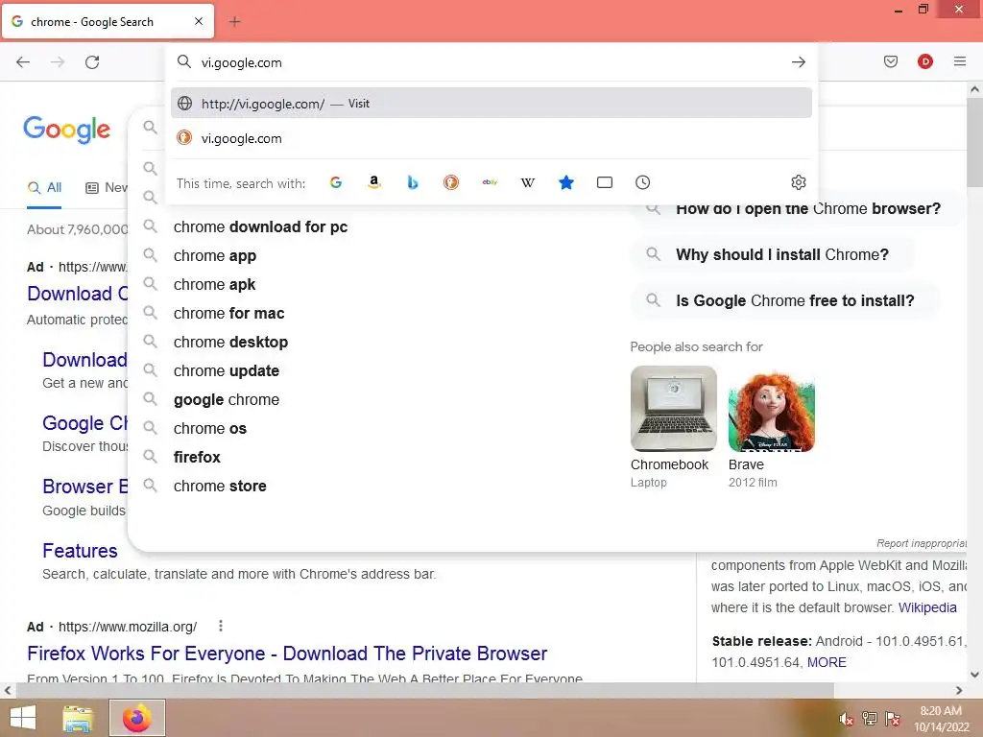Select Why should I install Chrome?
This screenshot has height=737, width=983.
tap(773, 254)
